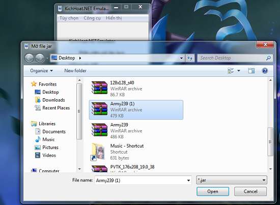Open the Organize menu
This screenshot has height=205, width=280.
pos(41,71)
